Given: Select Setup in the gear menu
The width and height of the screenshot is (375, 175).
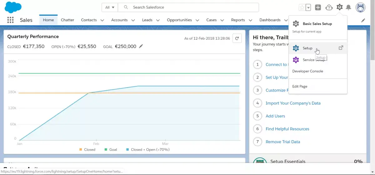Looking at the screenshot, I should [x=318, y=48].
